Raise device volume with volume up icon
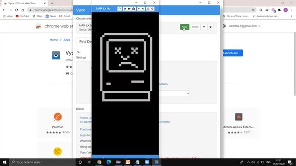296x166 pixels. point(143,9)
